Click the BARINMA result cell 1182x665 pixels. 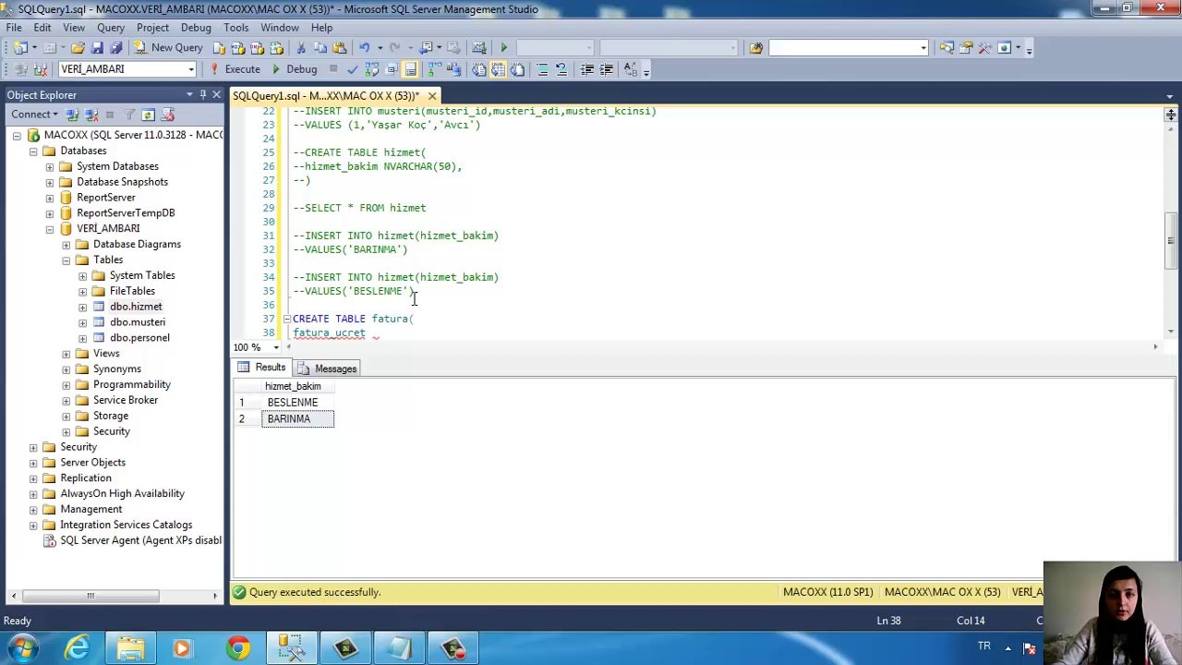click(x=298, y=419)
